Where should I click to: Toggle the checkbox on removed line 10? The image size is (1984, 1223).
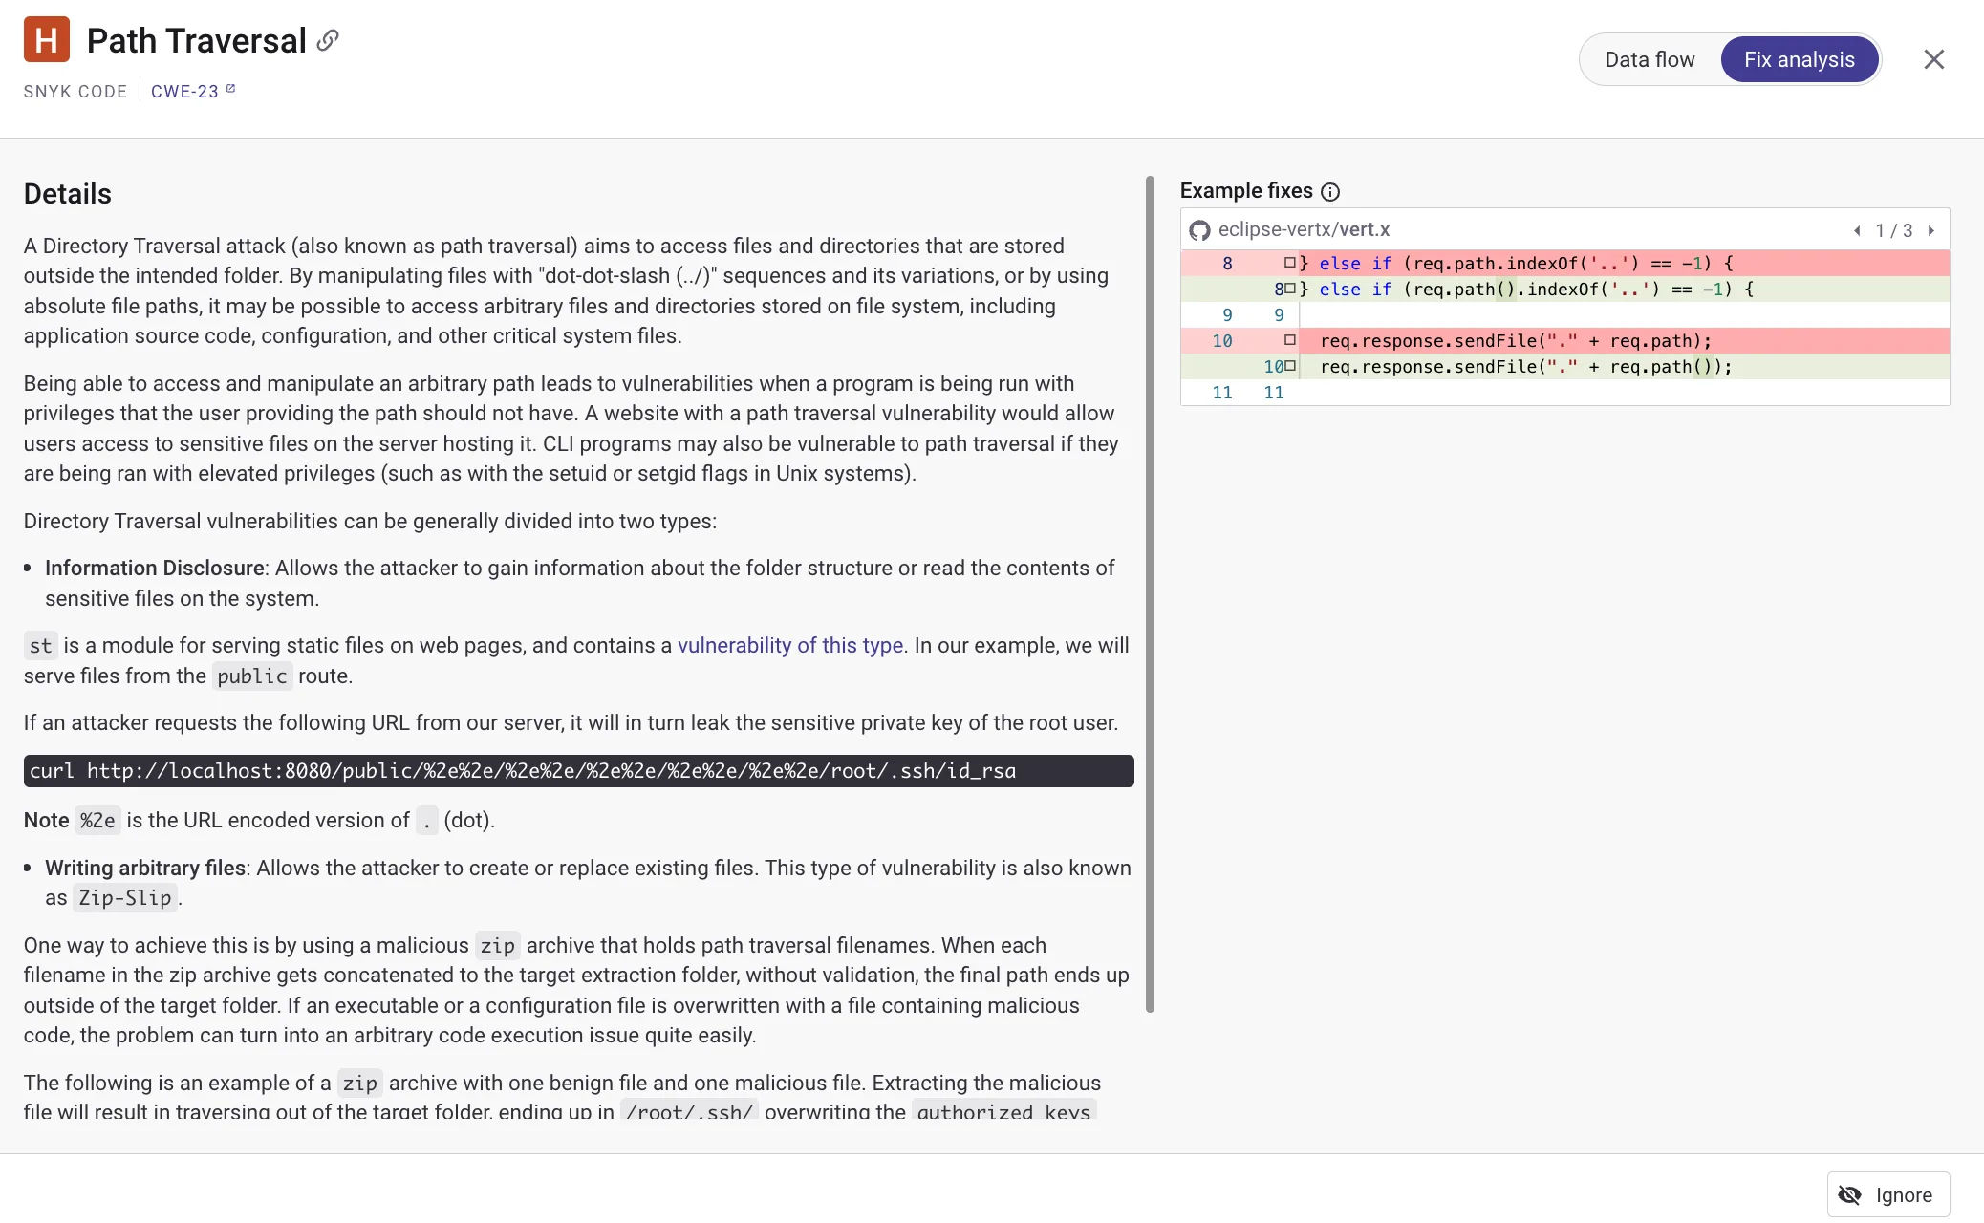[x=1290, y=339]
